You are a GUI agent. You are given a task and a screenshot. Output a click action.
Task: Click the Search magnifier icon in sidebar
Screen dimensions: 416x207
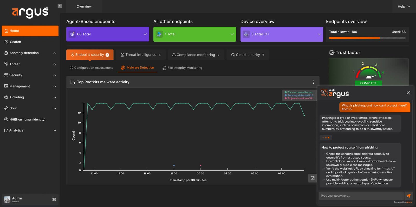pos(6,42)
